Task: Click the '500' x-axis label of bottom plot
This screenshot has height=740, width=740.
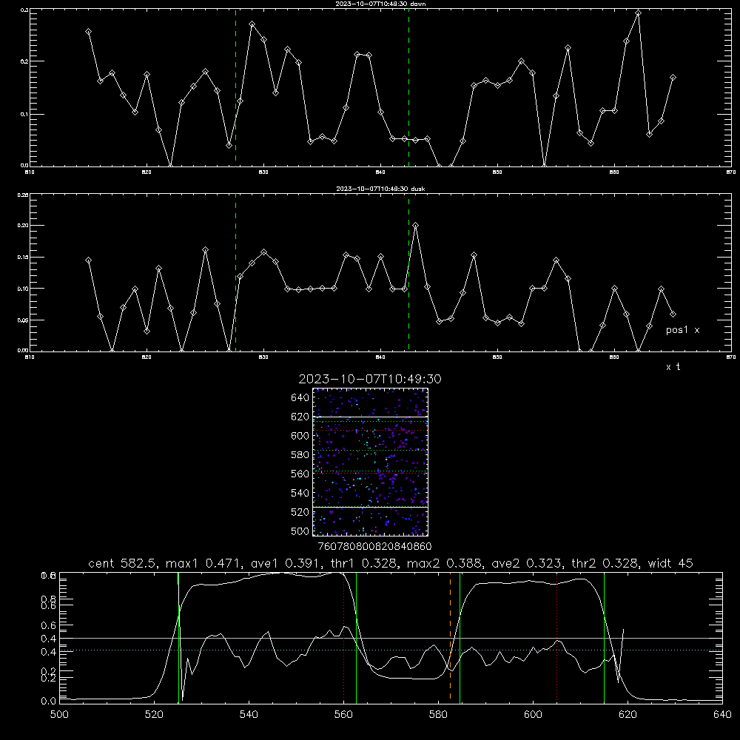Action: coord(59,715)
